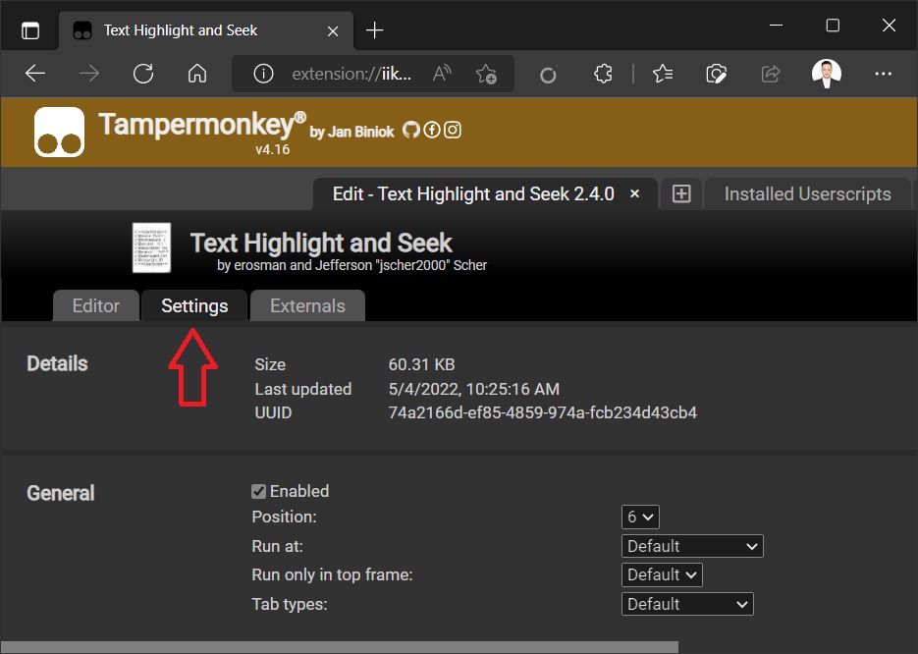Click the Last updated date value

[473, 389]
